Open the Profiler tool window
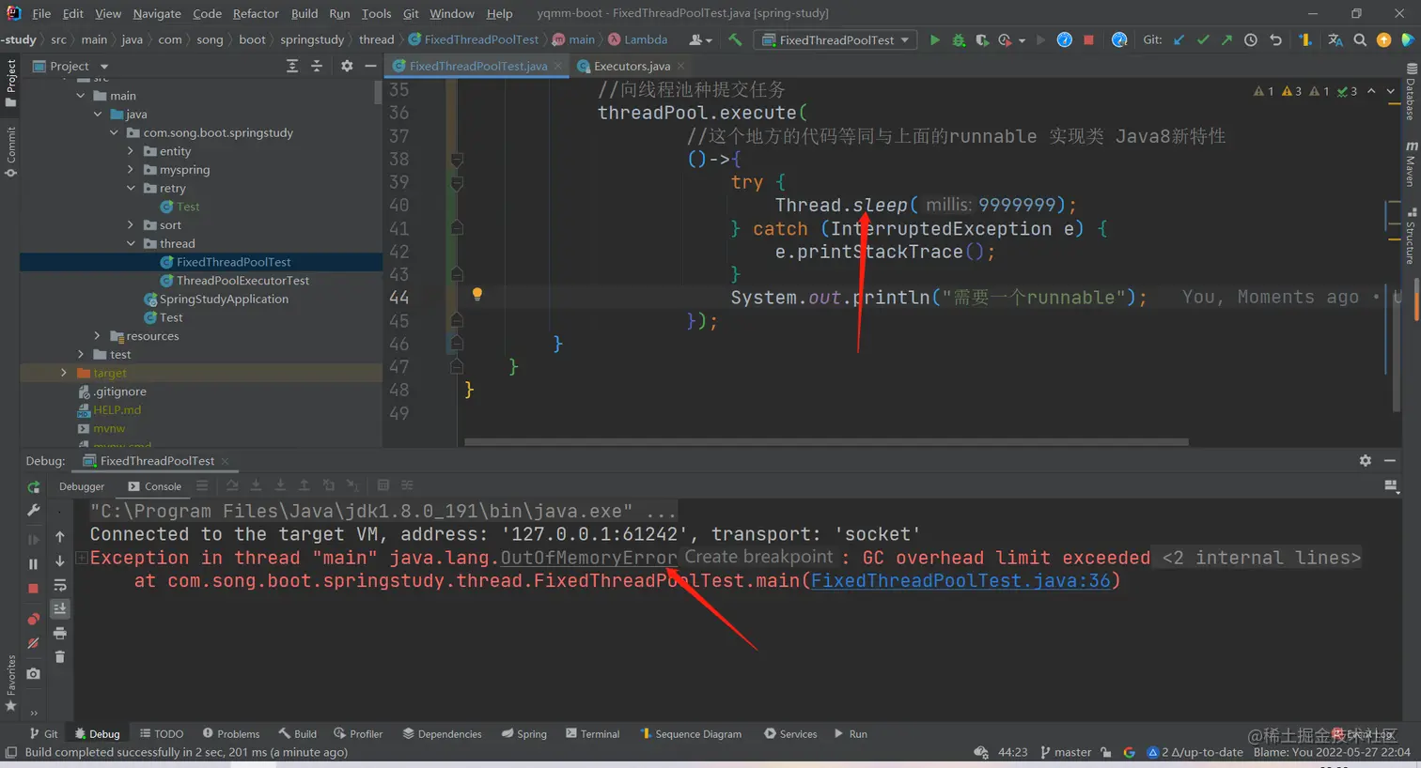This screenshot has height=768, width=1421. [x=358, y=734]
